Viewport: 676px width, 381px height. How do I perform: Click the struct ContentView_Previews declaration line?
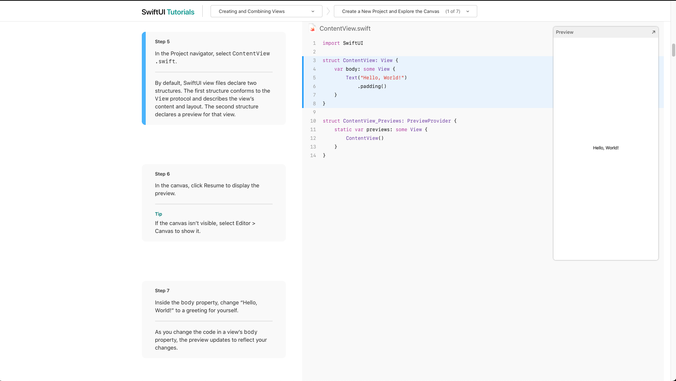click(389, 121)
